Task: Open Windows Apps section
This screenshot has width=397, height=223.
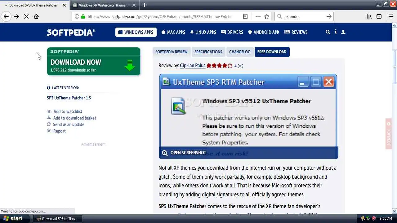Action: click(136, 32)
